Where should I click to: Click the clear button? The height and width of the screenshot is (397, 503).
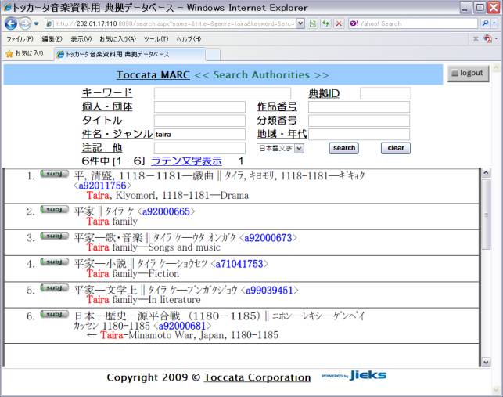[396, 148]
